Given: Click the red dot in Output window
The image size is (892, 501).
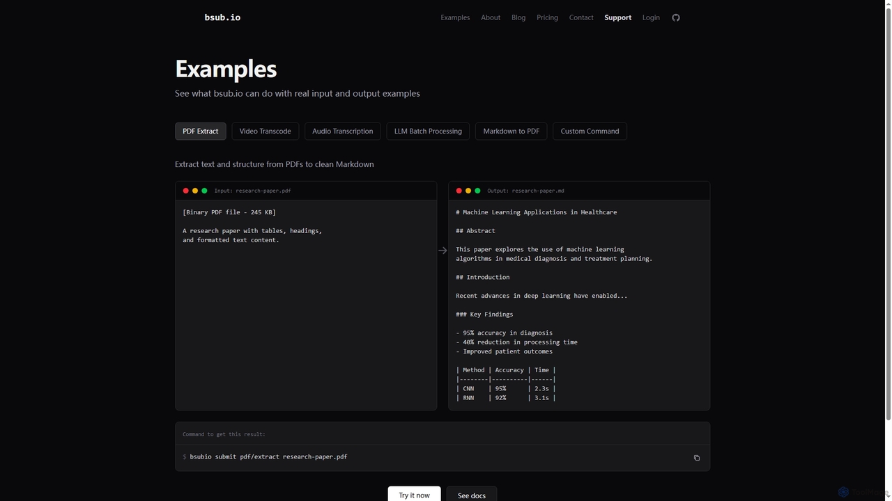Looking at the screenshot, I should pyautogui.click(x=459, y=191).
